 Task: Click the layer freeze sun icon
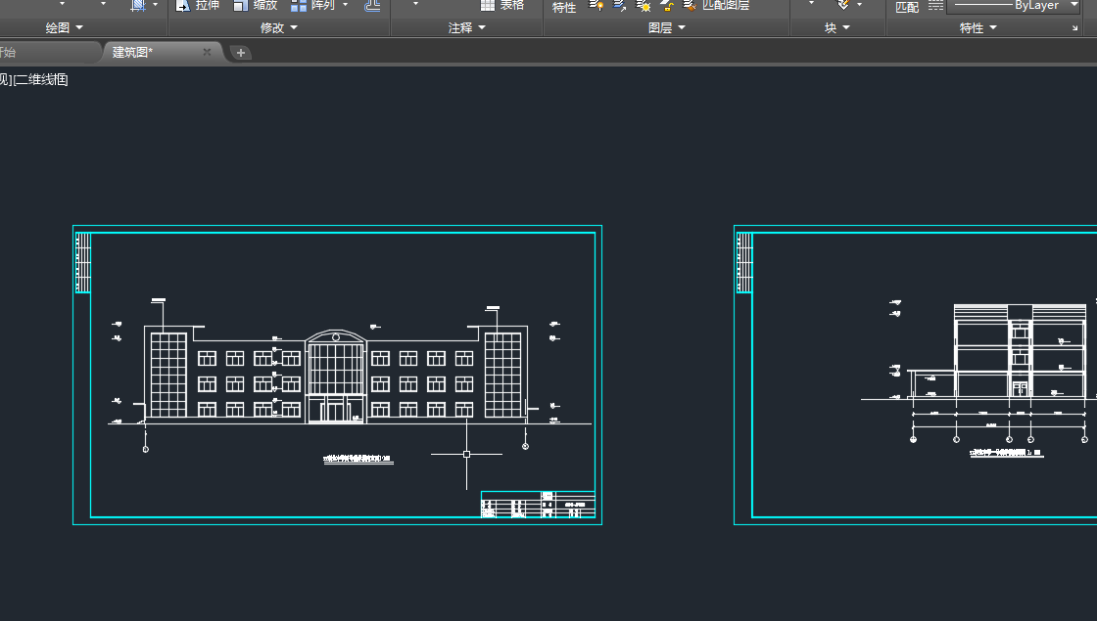coord(644,6)
